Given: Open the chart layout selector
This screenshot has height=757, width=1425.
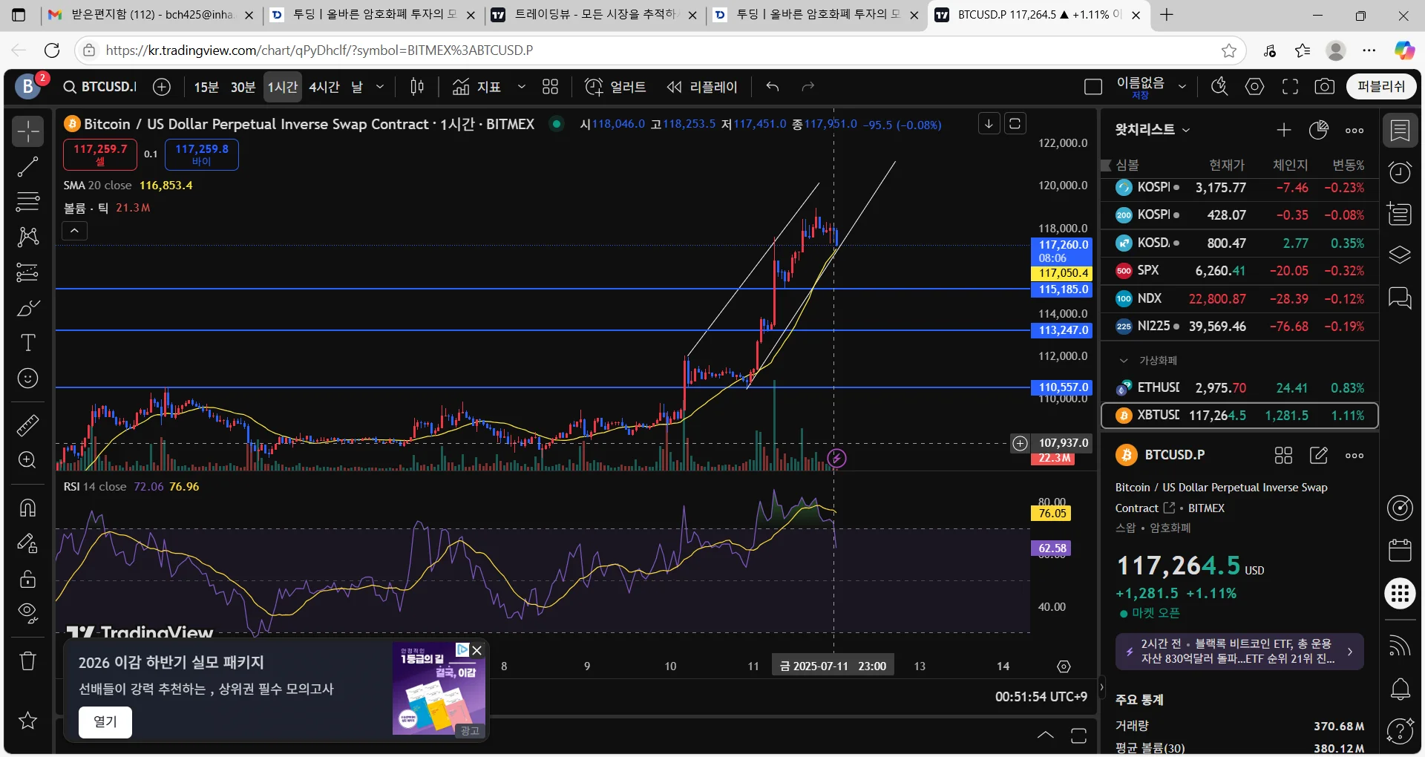Looking at the screenshot, I should point(1093,87).
